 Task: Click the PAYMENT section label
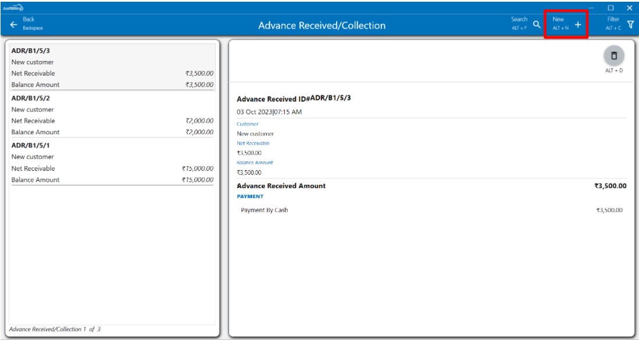pos(250,196)
